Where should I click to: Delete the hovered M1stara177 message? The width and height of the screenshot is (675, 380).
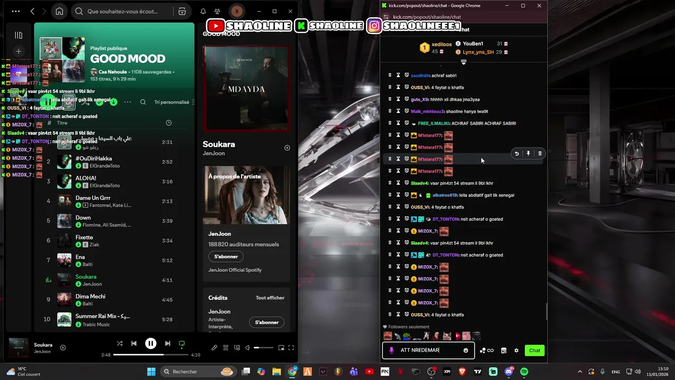click(539, 154)
